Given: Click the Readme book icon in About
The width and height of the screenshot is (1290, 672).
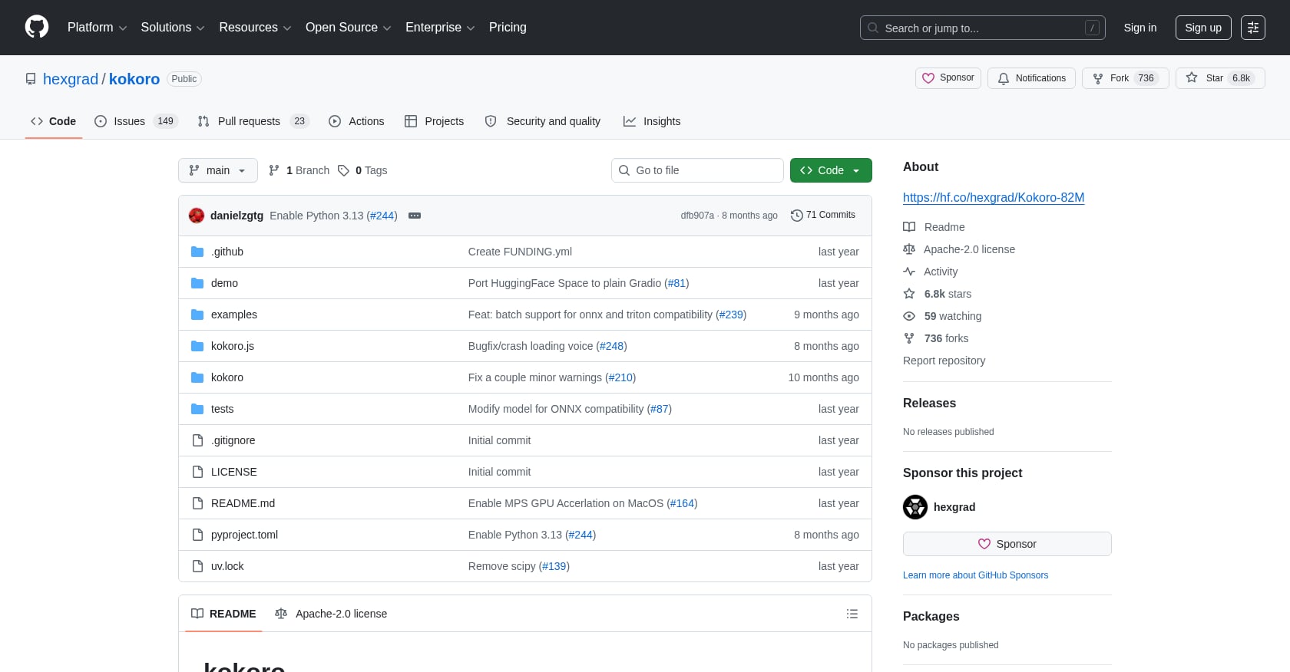Looking at the screenshot, I should [x=909, y=227].
